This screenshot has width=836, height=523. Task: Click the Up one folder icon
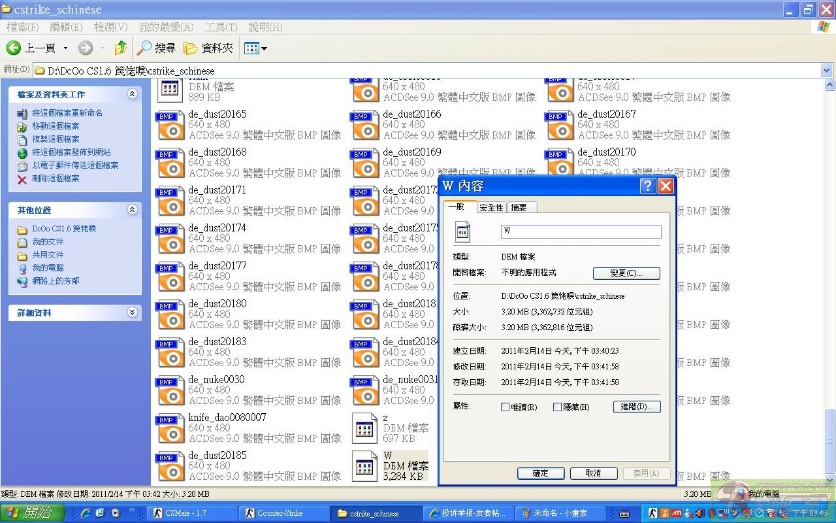pyautogui.click(x=121, y=48)
